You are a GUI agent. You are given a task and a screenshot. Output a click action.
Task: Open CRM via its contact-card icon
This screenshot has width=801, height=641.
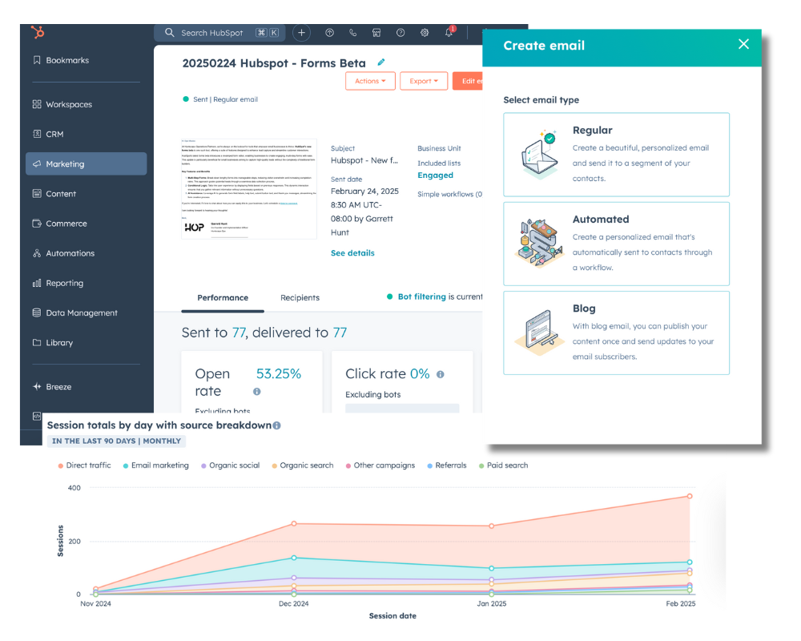pos(37,134)
